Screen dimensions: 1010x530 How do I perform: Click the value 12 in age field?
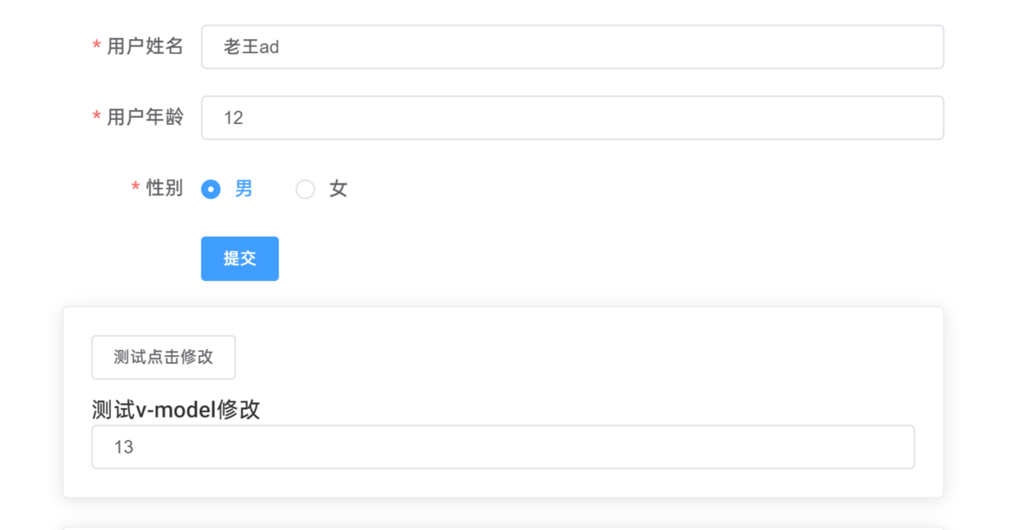click(233, 118)
